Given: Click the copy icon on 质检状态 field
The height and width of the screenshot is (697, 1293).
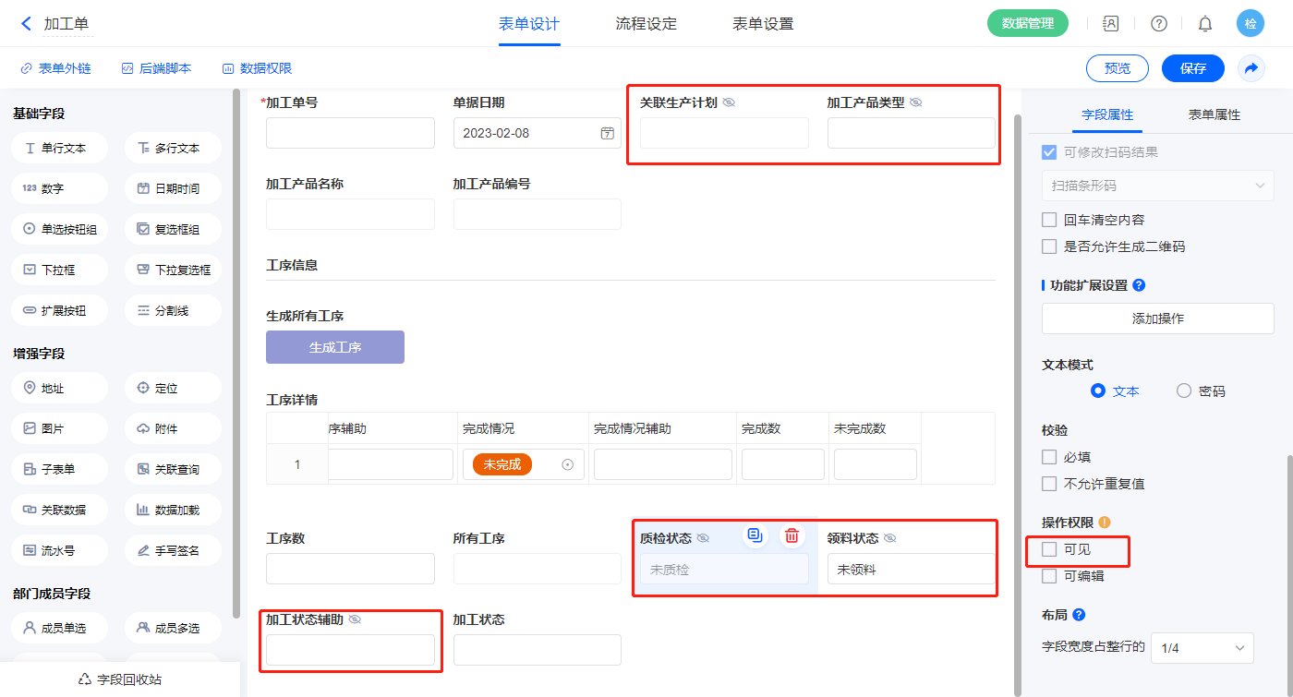Looking at the screenshot, I should pyautogui.click(x=755, y=535).
